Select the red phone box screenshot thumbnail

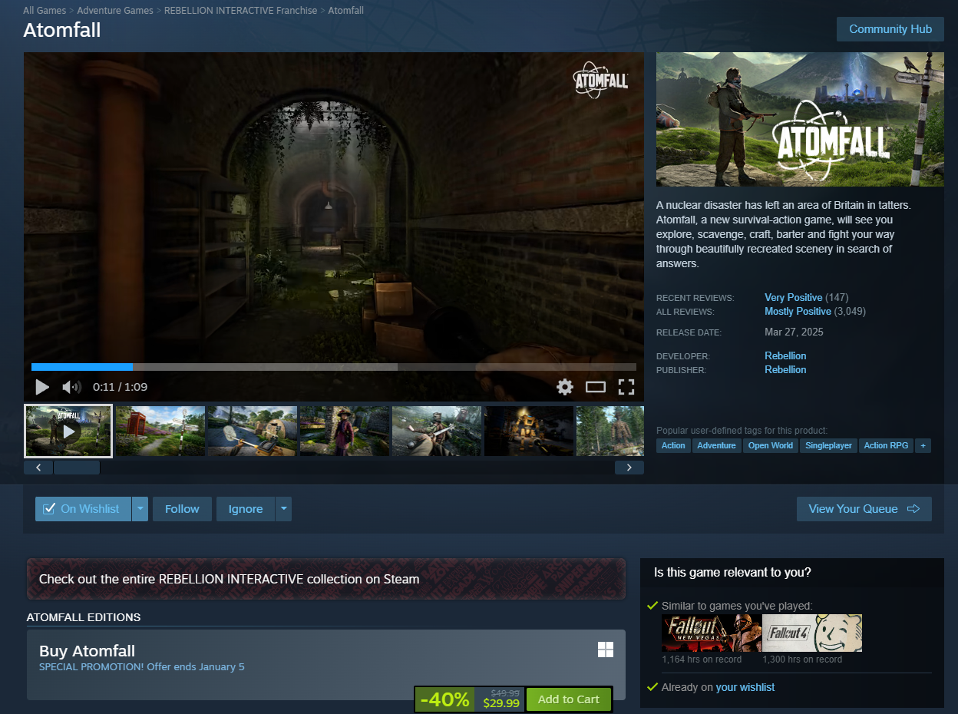[x=160, y=431]
